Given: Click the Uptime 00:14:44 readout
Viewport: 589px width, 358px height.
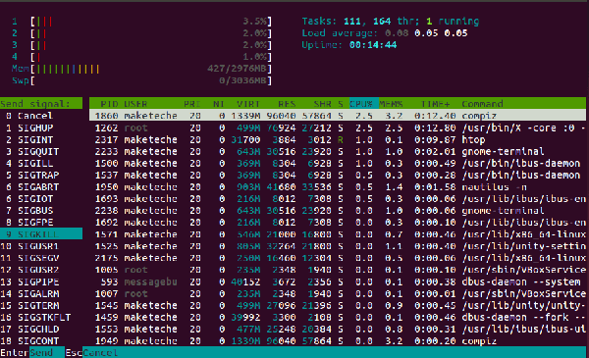Looking at the screenshot, I should pos(349,45).
